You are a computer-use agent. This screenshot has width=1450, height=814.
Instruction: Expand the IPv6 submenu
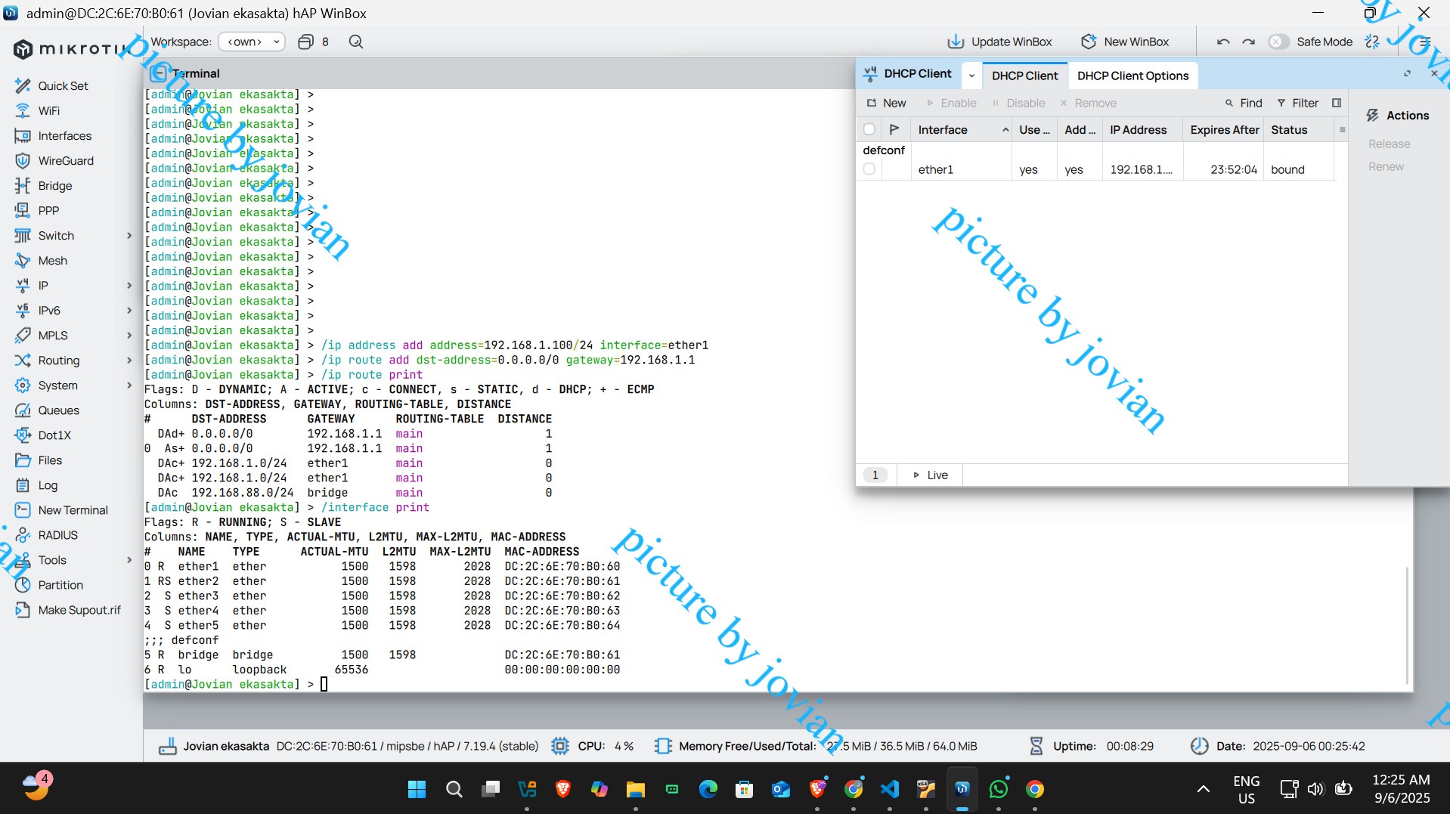pos(129,311)
